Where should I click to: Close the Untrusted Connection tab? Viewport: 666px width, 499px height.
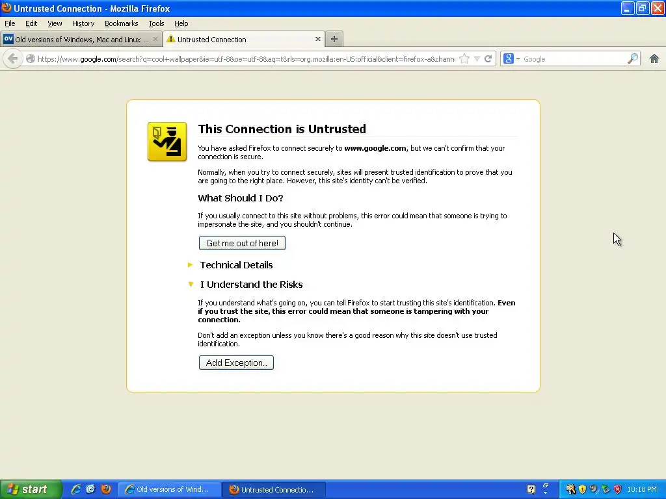pos(317,39)
